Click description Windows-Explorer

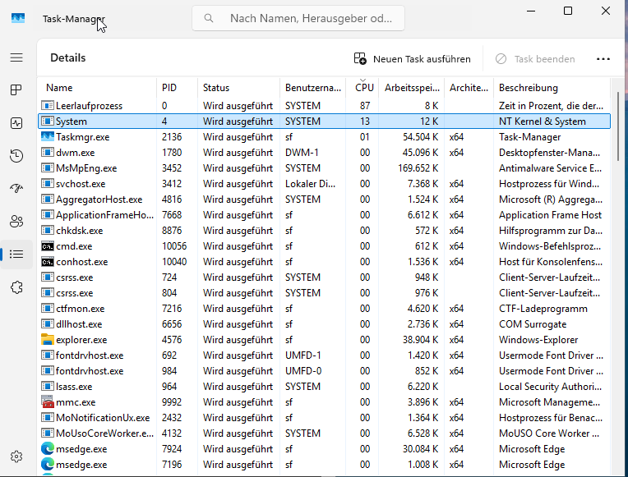(x=538, y=340)
